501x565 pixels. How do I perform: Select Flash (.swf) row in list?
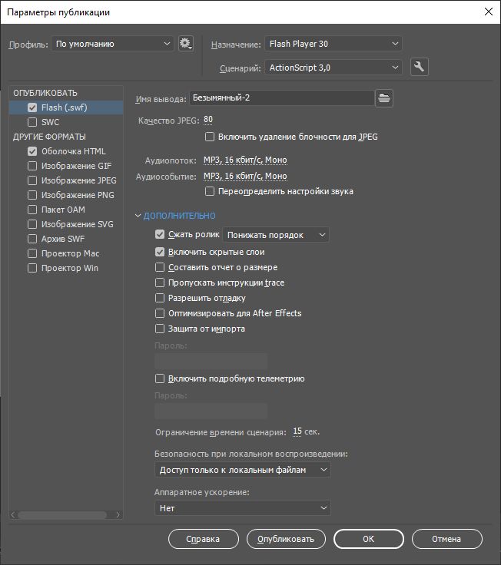pos(66,107)
